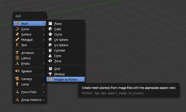Click the Force Field icon
This screenshot has height=112, width=186.
[x=17, y=92]
